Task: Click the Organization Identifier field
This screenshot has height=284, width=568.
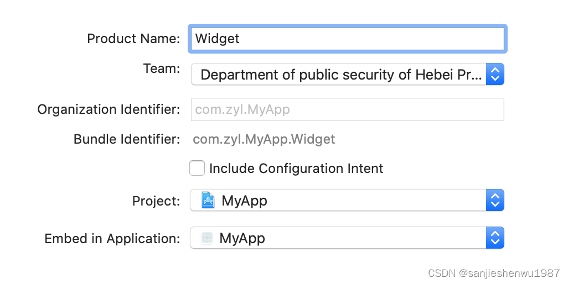Action: click(348, 109)
